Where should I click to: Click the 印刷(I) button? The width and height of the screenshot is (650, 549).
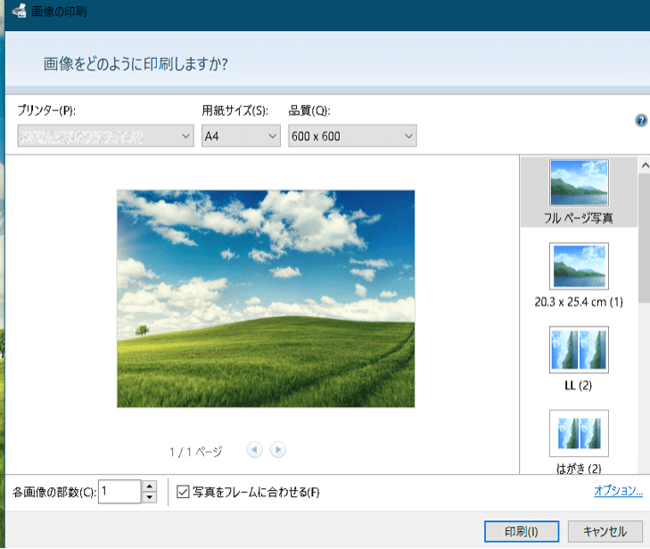click(522, 531)
